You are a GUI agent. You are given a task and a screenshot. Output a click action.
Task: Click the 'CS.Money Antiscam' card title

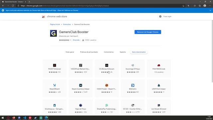pyautogui.click(x=106, y=69)
